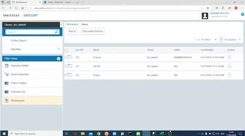Bookmark page with star in address bar

pos(208,8)
